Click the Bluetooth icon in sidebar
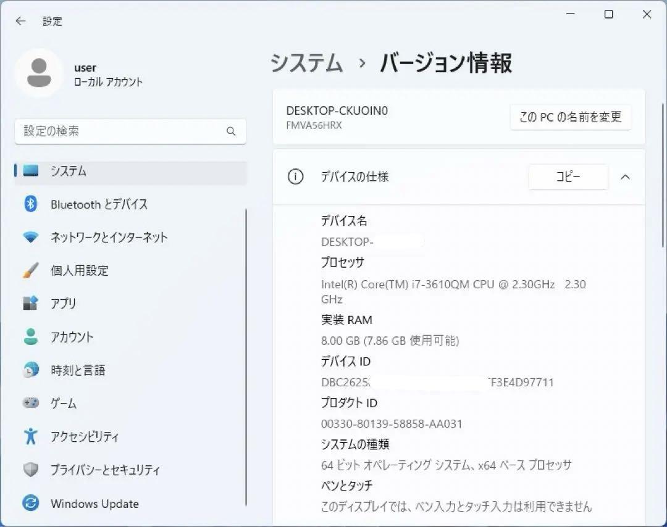This screenshot has height=527, width=667. click(30, 204)
